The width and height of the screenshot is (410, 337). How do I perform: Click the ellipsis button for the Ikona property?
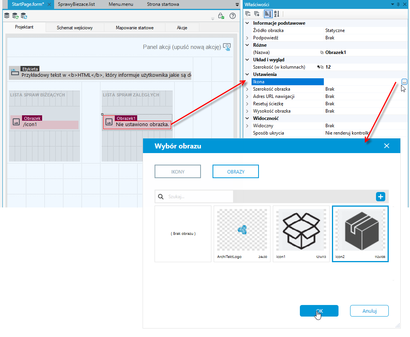(404, 82)
